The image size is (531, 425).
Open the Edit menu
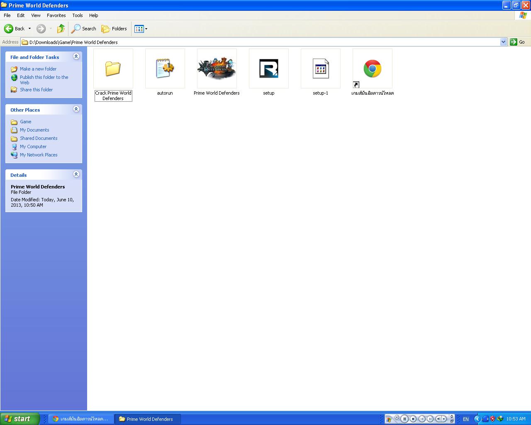pyautogui.click(x=21, y=15)
